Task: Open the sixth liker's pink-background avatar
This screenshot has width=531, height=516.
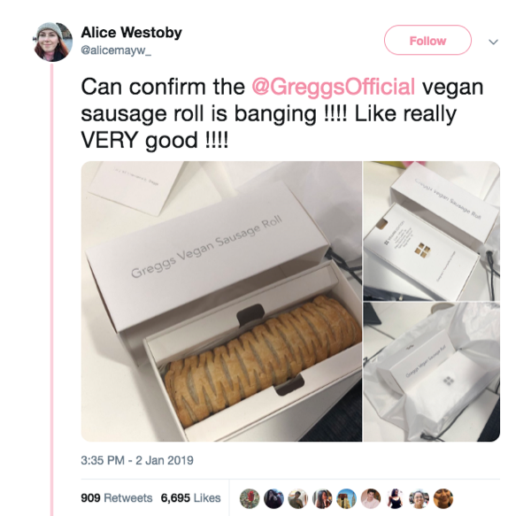Action: click(371, 498)
